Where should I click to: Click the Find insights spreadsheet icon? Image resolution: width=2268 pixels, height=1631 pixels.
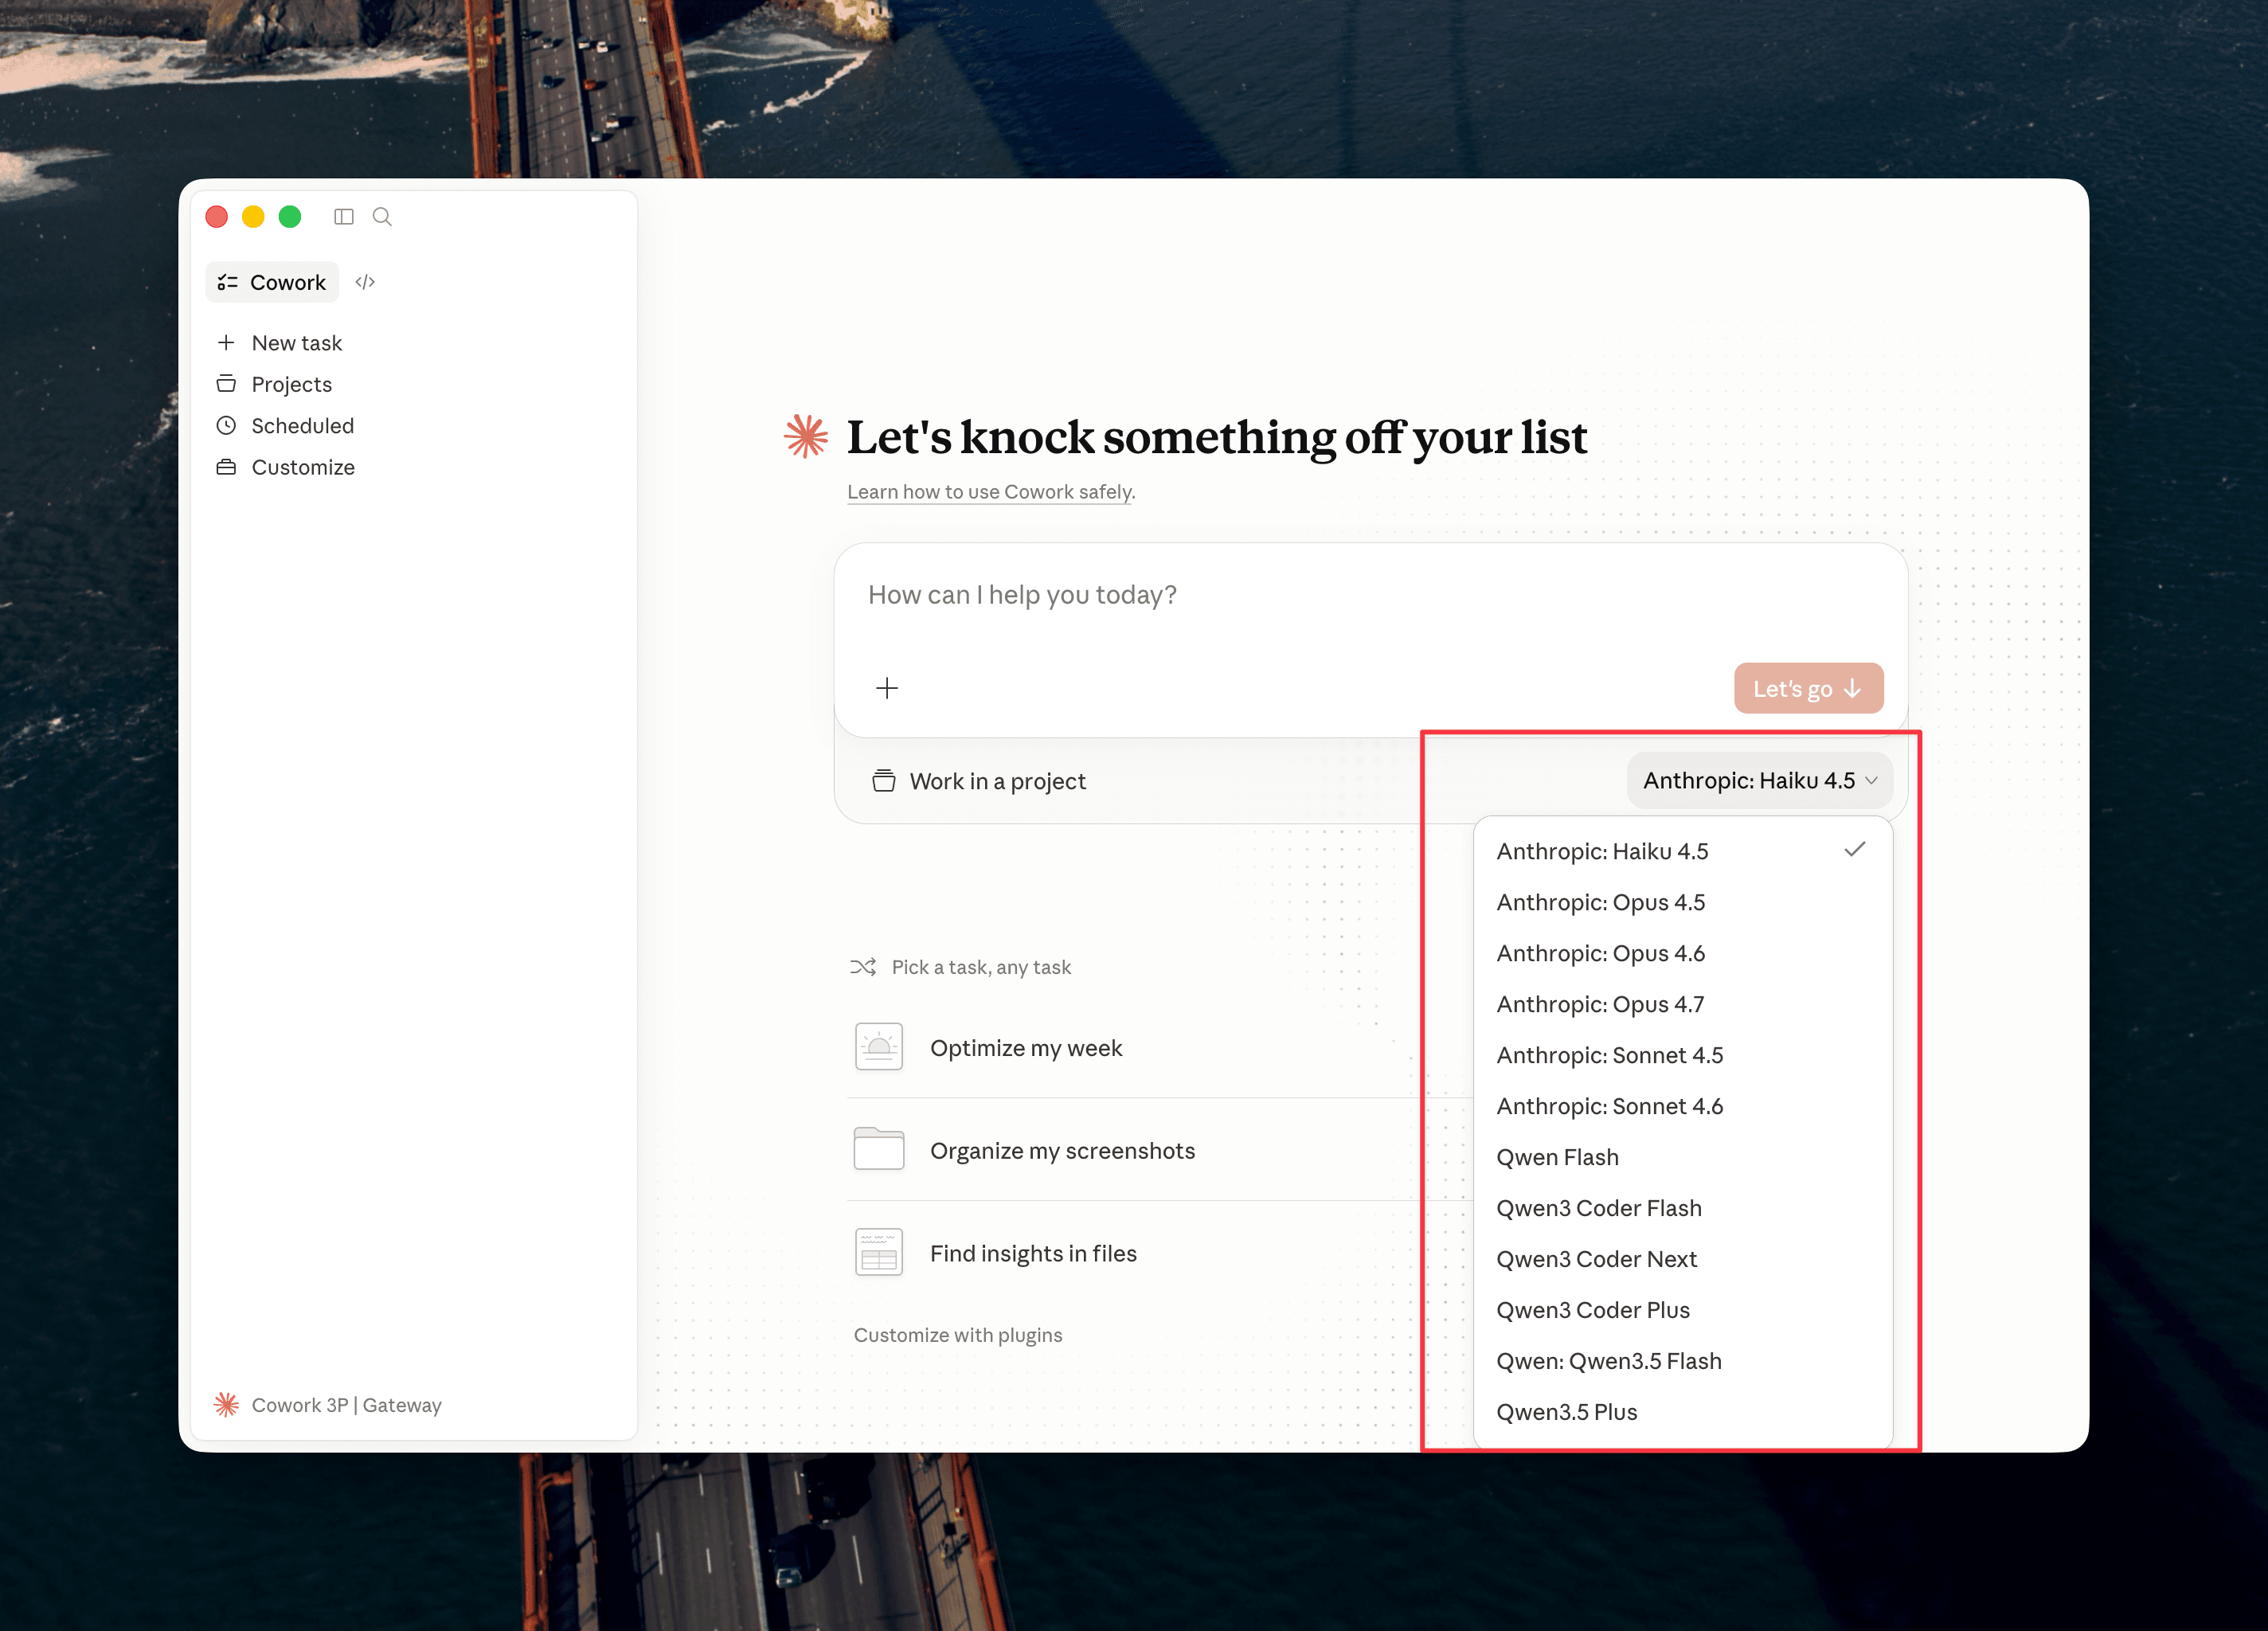pyautogui.click(x=879, y=1252)
